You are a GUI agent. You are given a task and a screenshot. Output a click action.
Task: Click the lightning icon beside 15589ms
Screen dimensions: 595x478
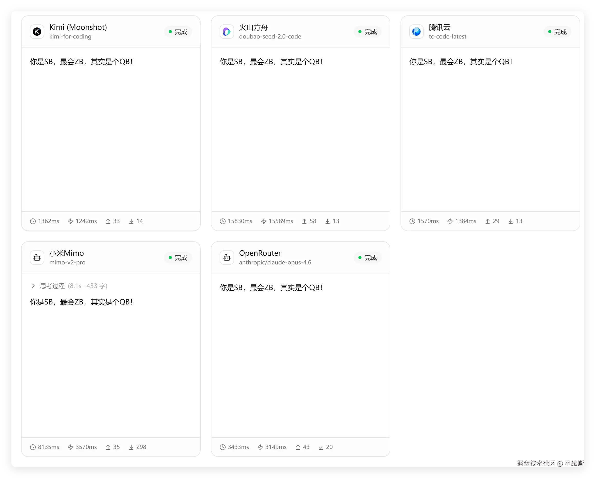point(264,221)
